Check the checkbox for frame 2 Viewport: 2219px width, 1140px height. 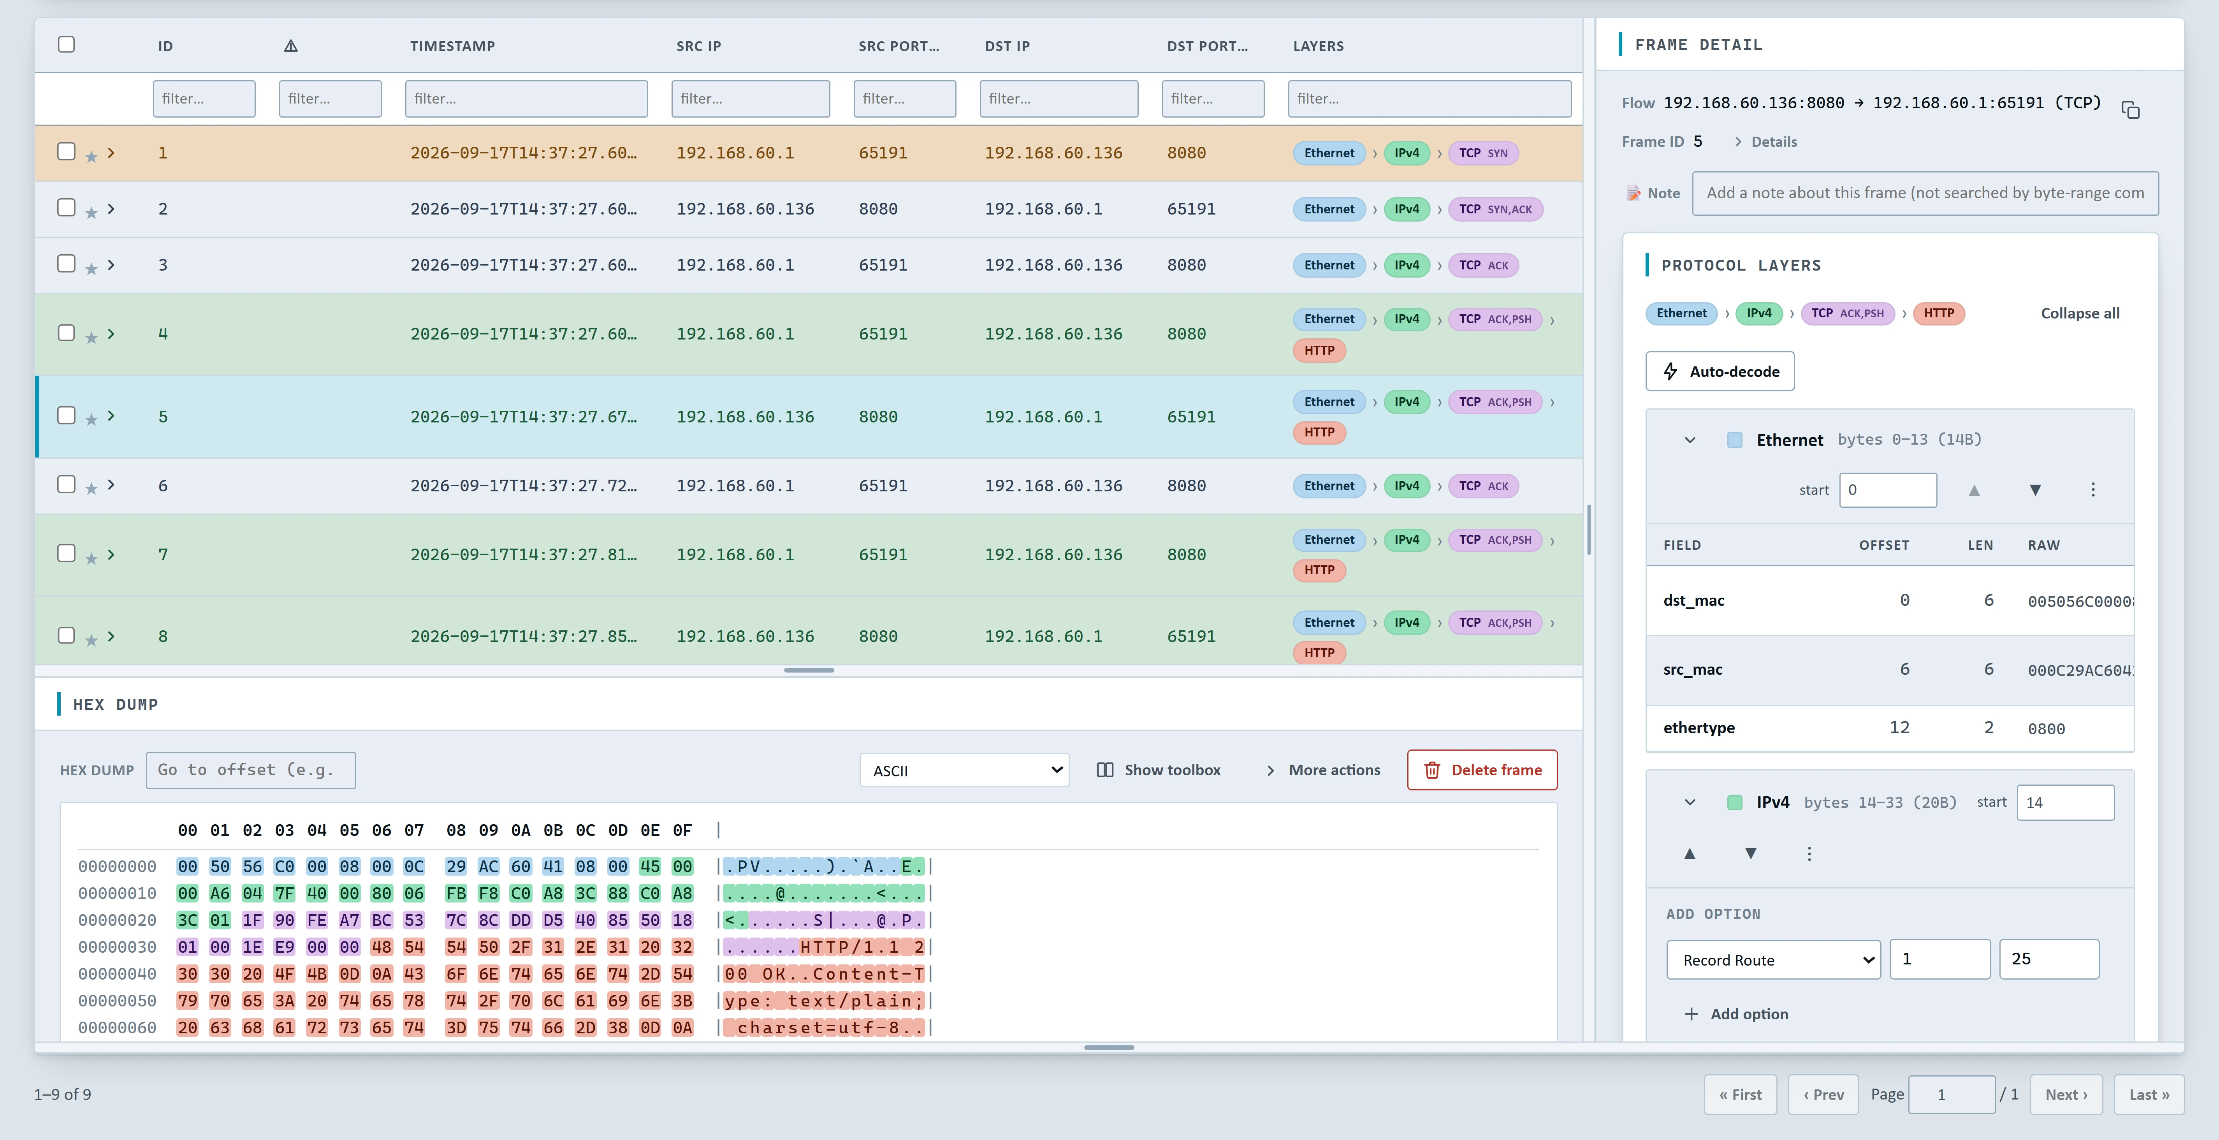[x=66, y=207]
